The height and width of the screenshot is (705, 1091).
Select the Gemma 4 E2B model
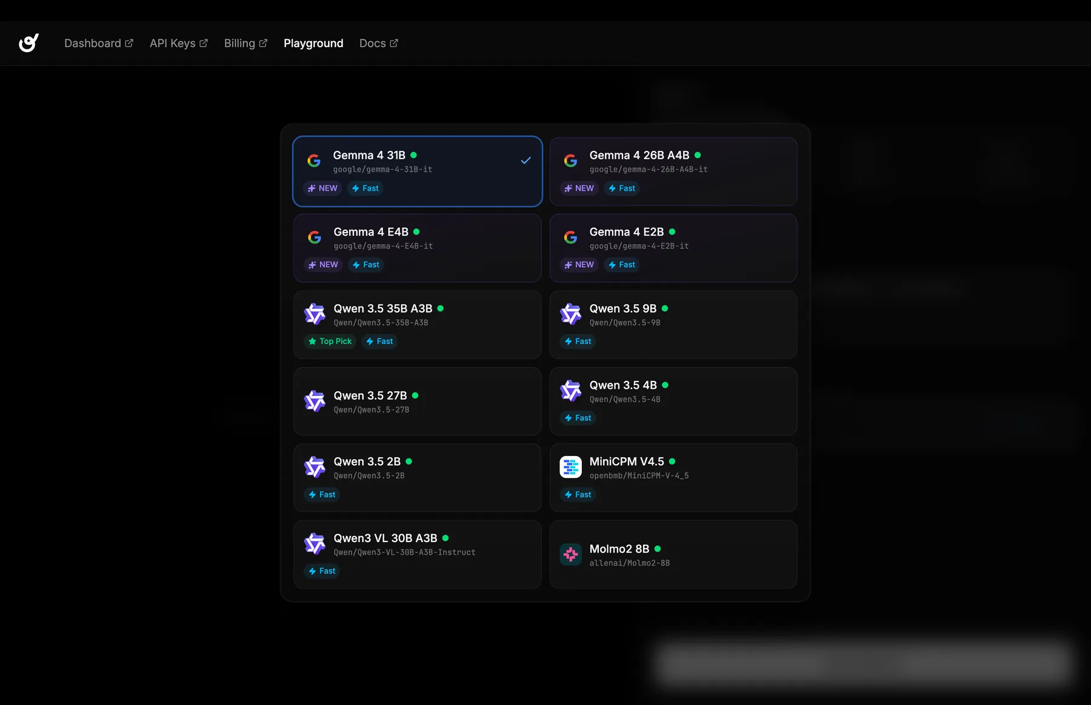673,248
